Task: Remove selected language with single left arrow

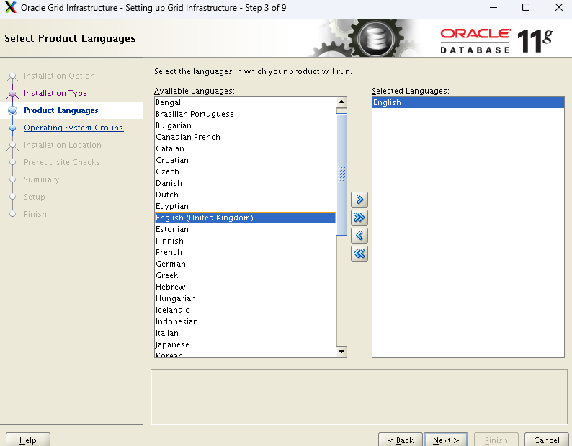Action: click(359, 236)
